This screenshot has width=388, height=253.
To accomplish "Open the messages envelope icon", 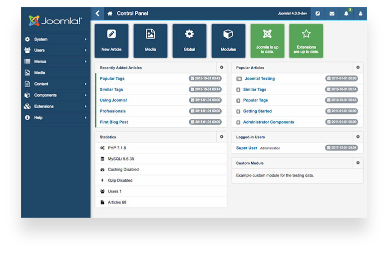I will coord(332,13).
